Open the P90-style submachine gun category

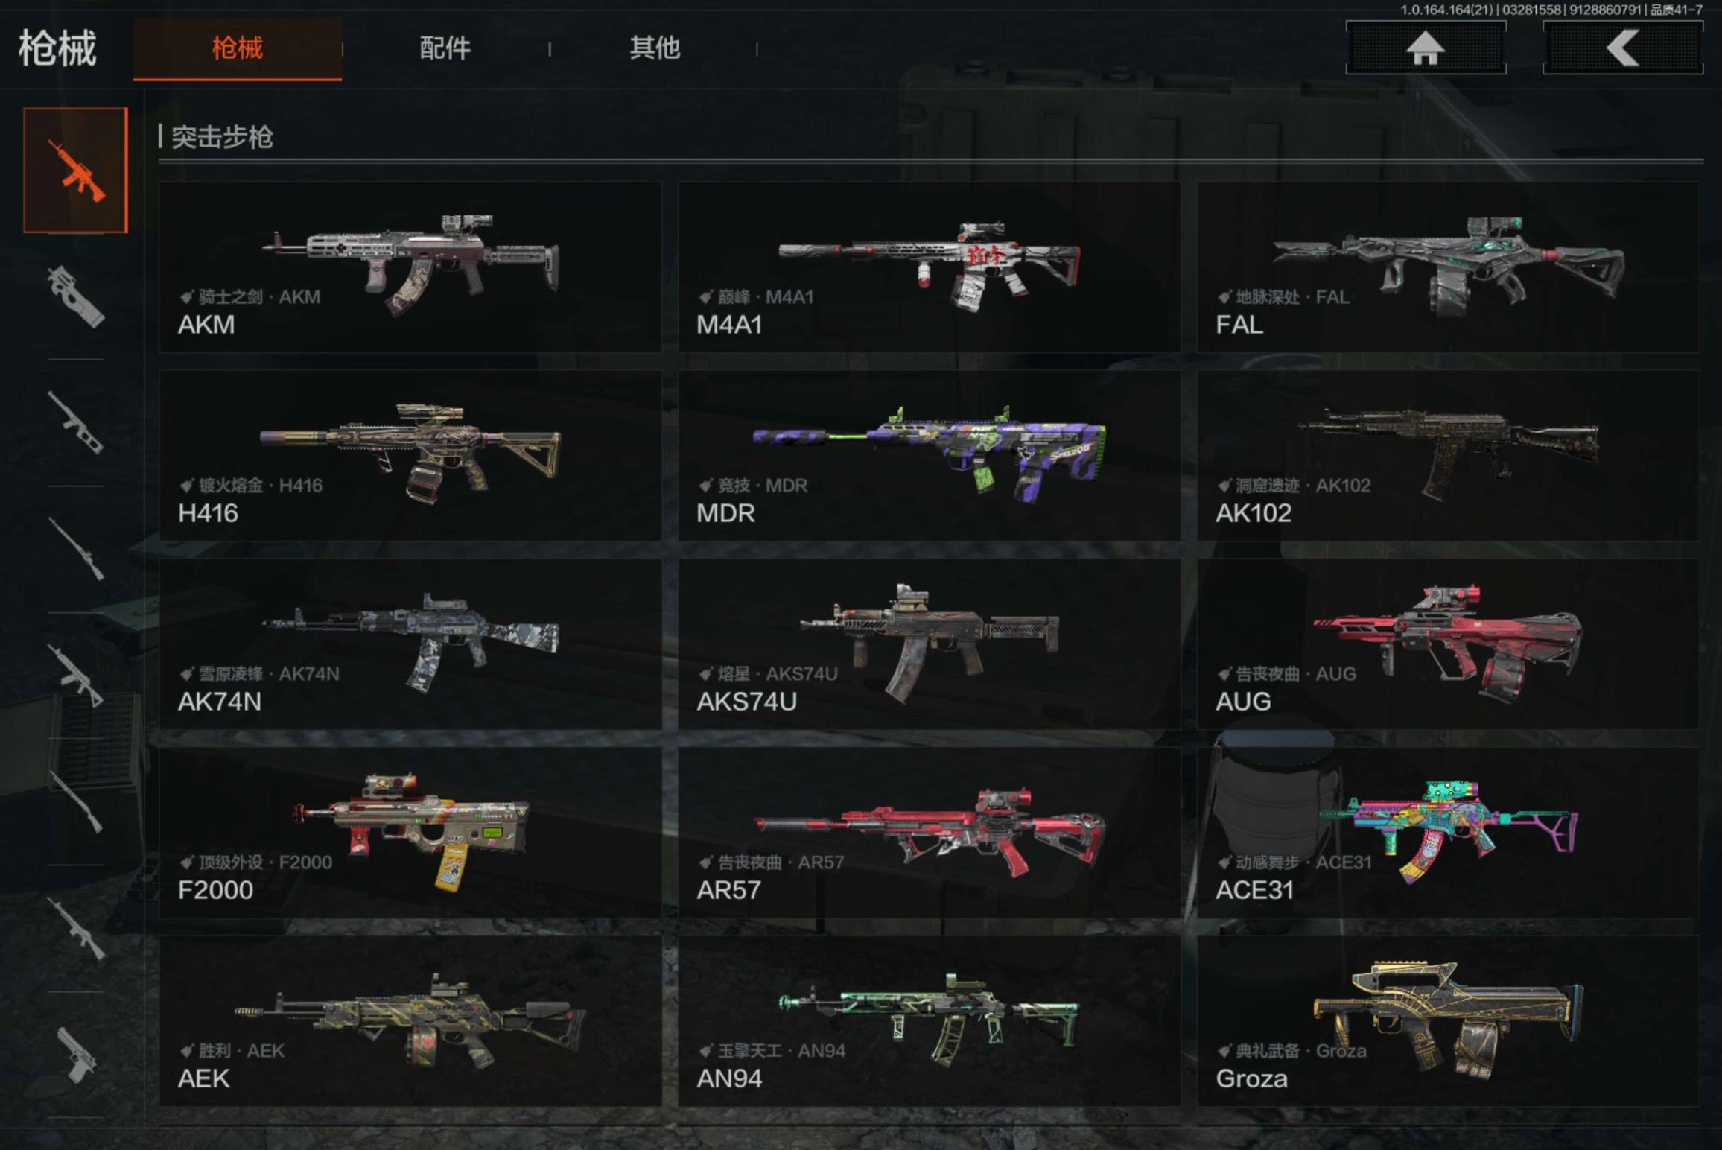coord(75,296)
